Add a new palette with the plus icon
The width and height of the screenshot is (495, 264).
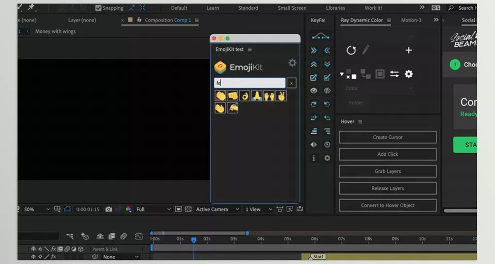pyautogui.click(x=408, y=50)
